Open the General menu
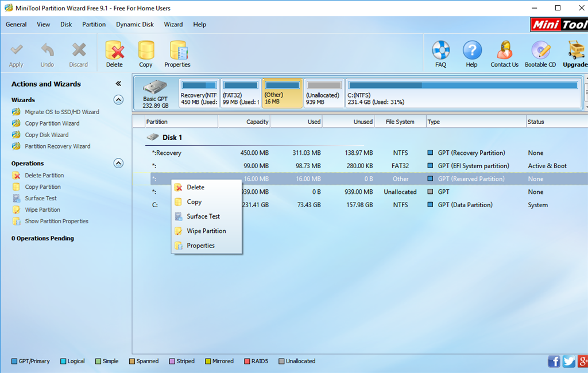Screen dimensions: 588x373 (x=16, y=24)
